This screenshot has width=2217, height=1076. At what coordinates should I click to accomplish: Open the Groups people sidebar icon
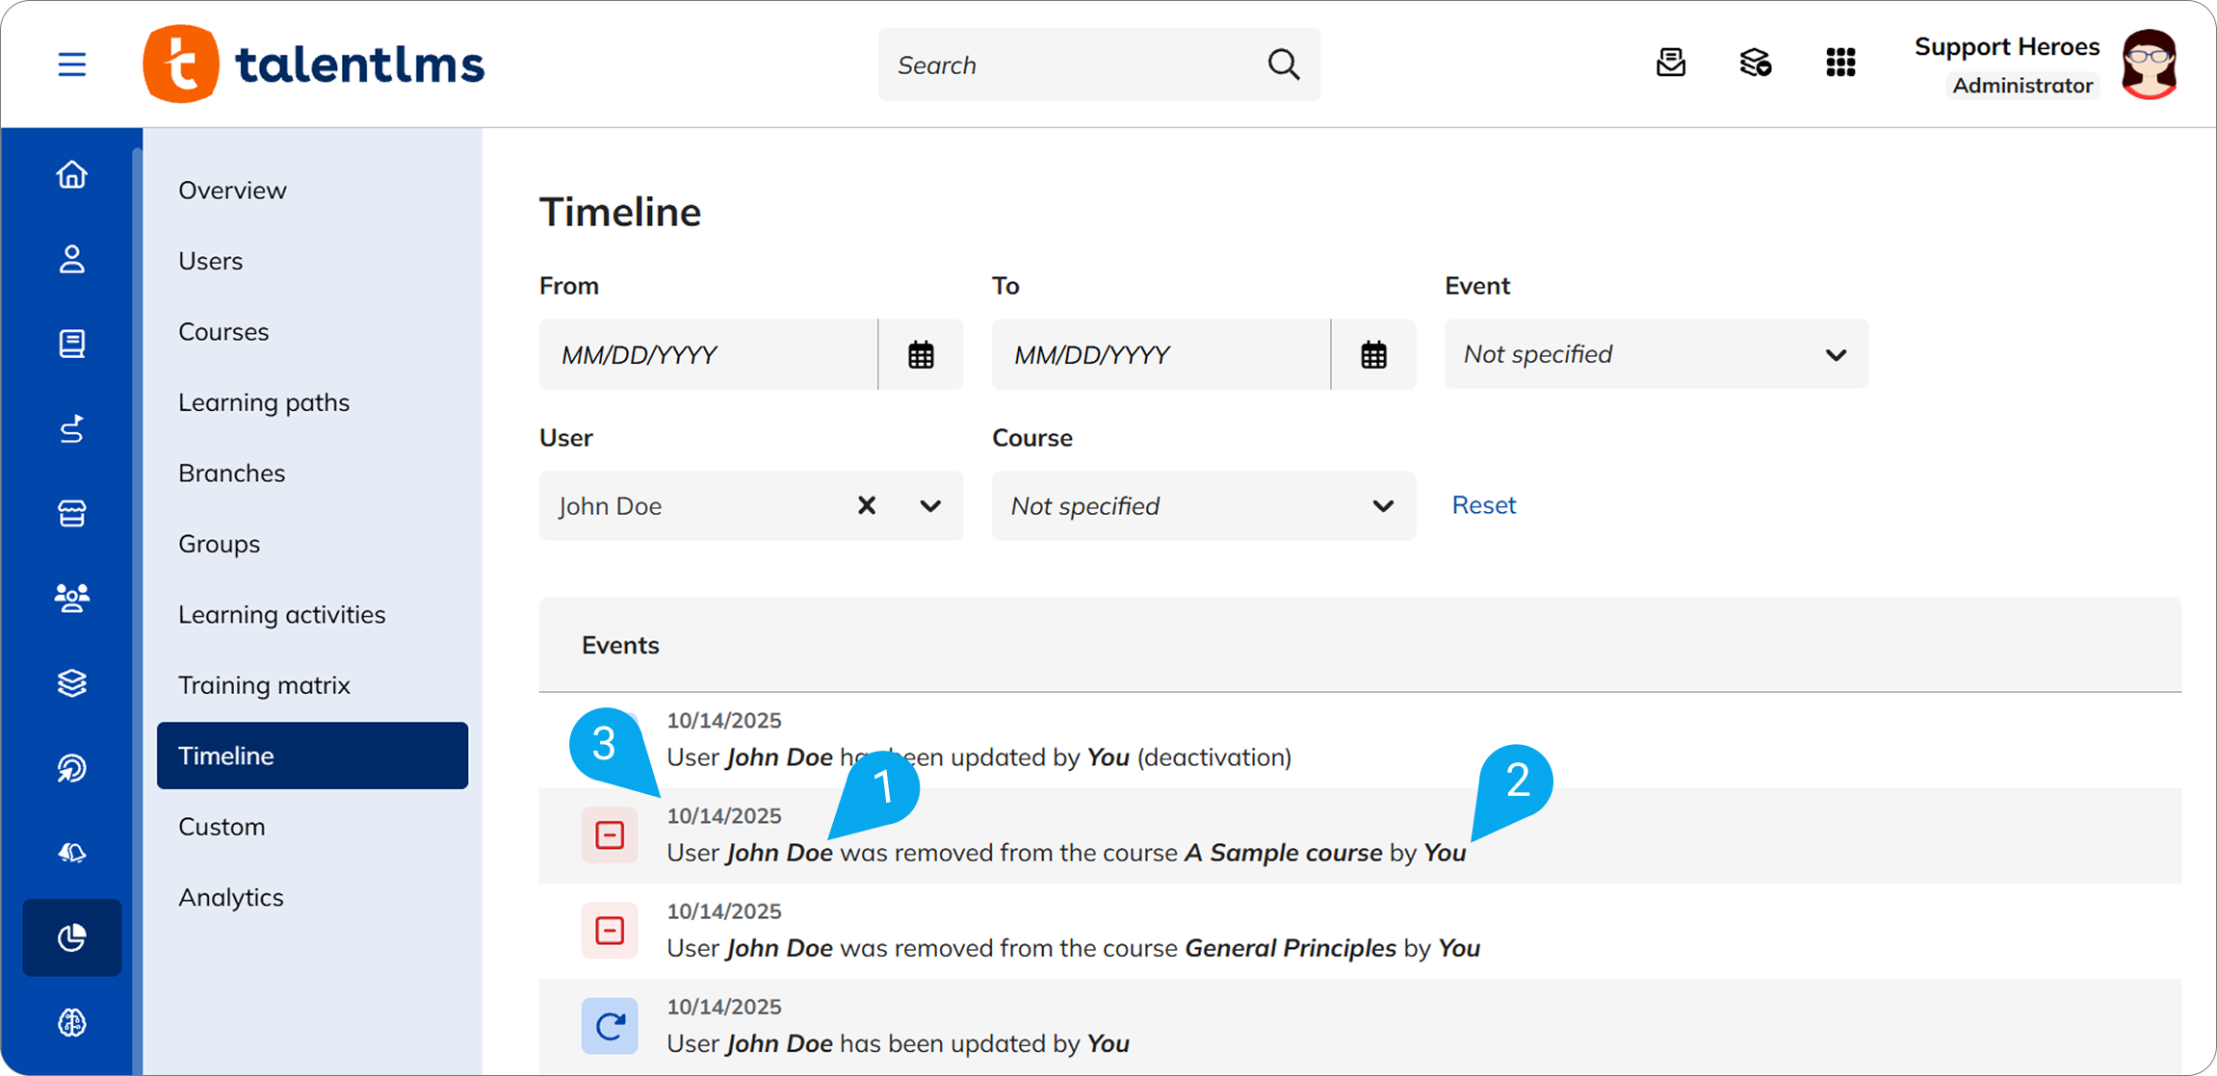pos(72,598)
